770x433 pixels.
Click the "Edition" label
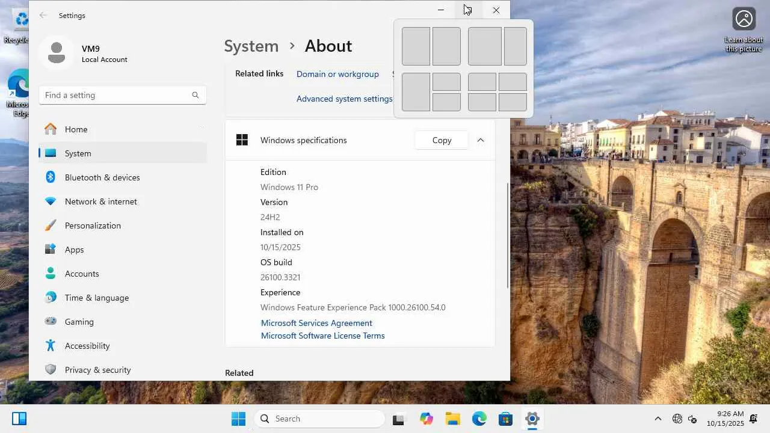273,172
